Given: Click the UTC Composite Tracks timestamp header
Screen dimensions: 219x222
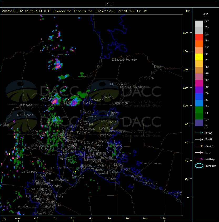Looking at the screenshot, I should point(74,11).
